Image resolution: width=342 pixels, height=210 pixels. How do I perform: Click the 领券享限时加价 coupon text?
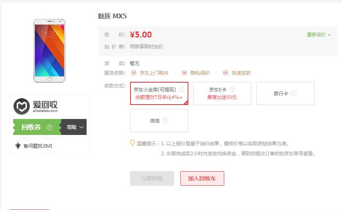click(146, 46)
